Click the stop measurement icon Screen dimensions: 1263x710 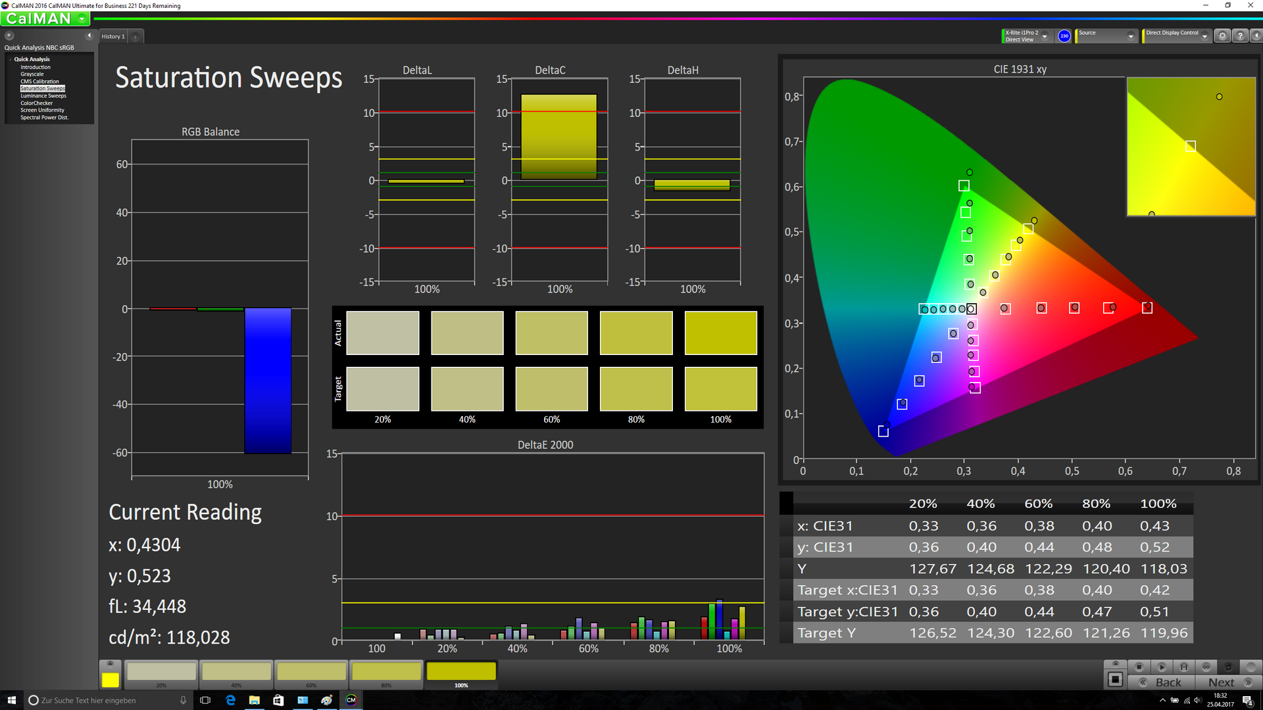click(1139, 667)
